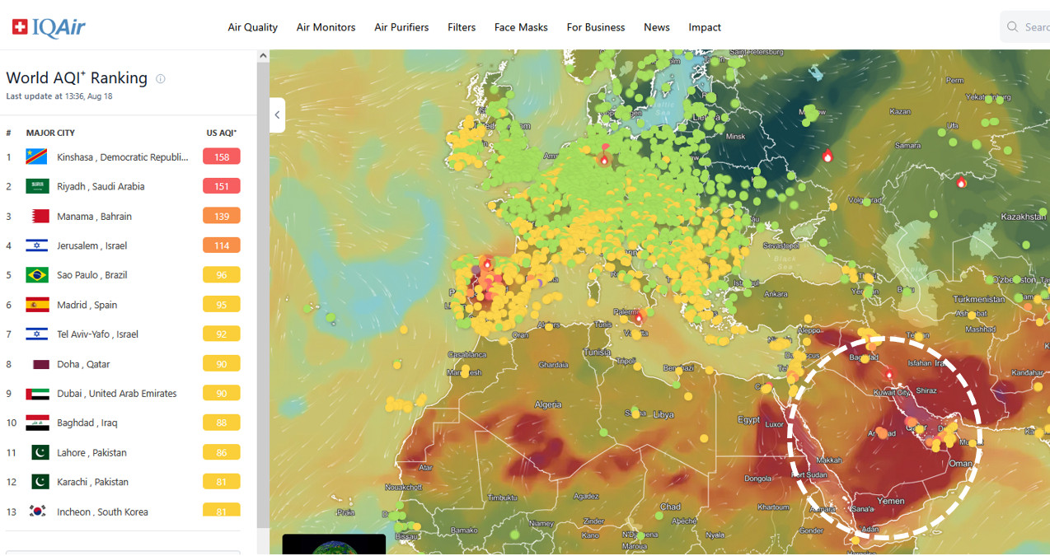1050x556 pixels.
Task: Select the fire marker west of Kazakhstan label
Action: coord(961,182)
